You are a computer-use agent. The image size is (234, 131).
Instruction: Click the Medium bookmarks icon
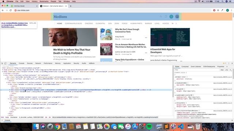[x=166, y=16]
